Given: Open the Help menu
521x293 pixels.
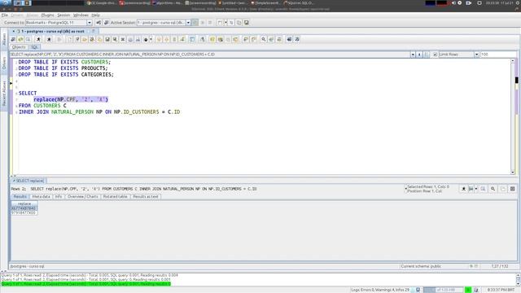Looking at the screenshot, I should (96, 15).
